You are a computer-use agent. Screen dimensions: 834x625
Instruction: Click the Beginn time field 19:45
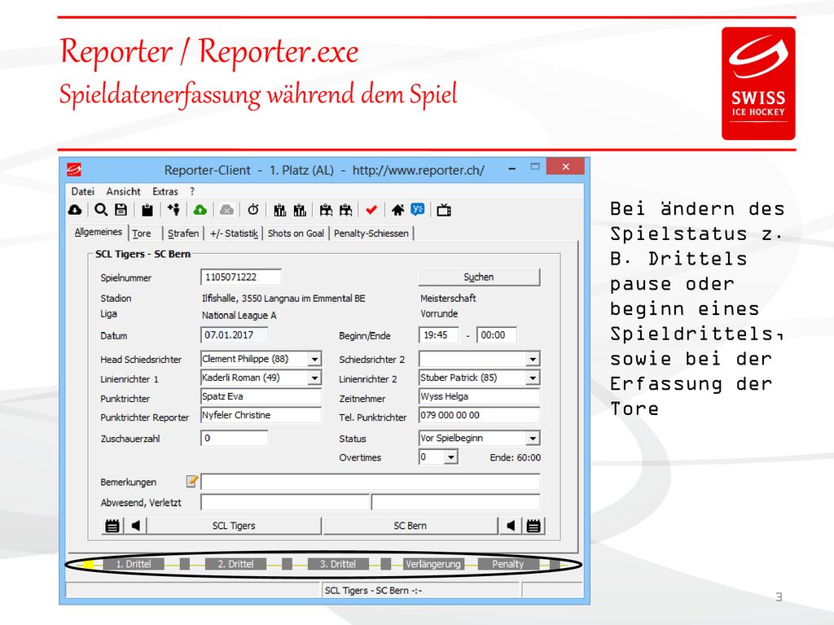click(x=439, y=334)
